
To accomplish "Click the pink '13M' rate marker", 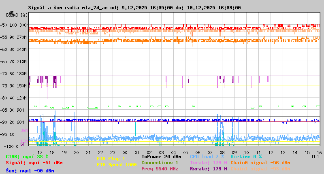I will point(24,141).
